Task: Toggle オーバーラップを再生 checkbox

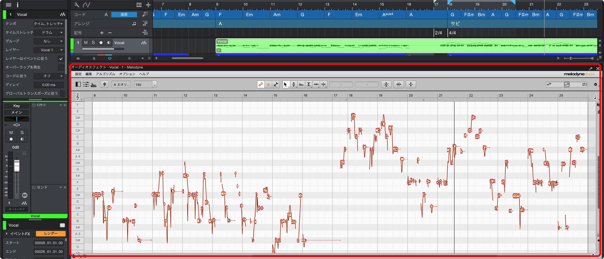Action: 61,67
